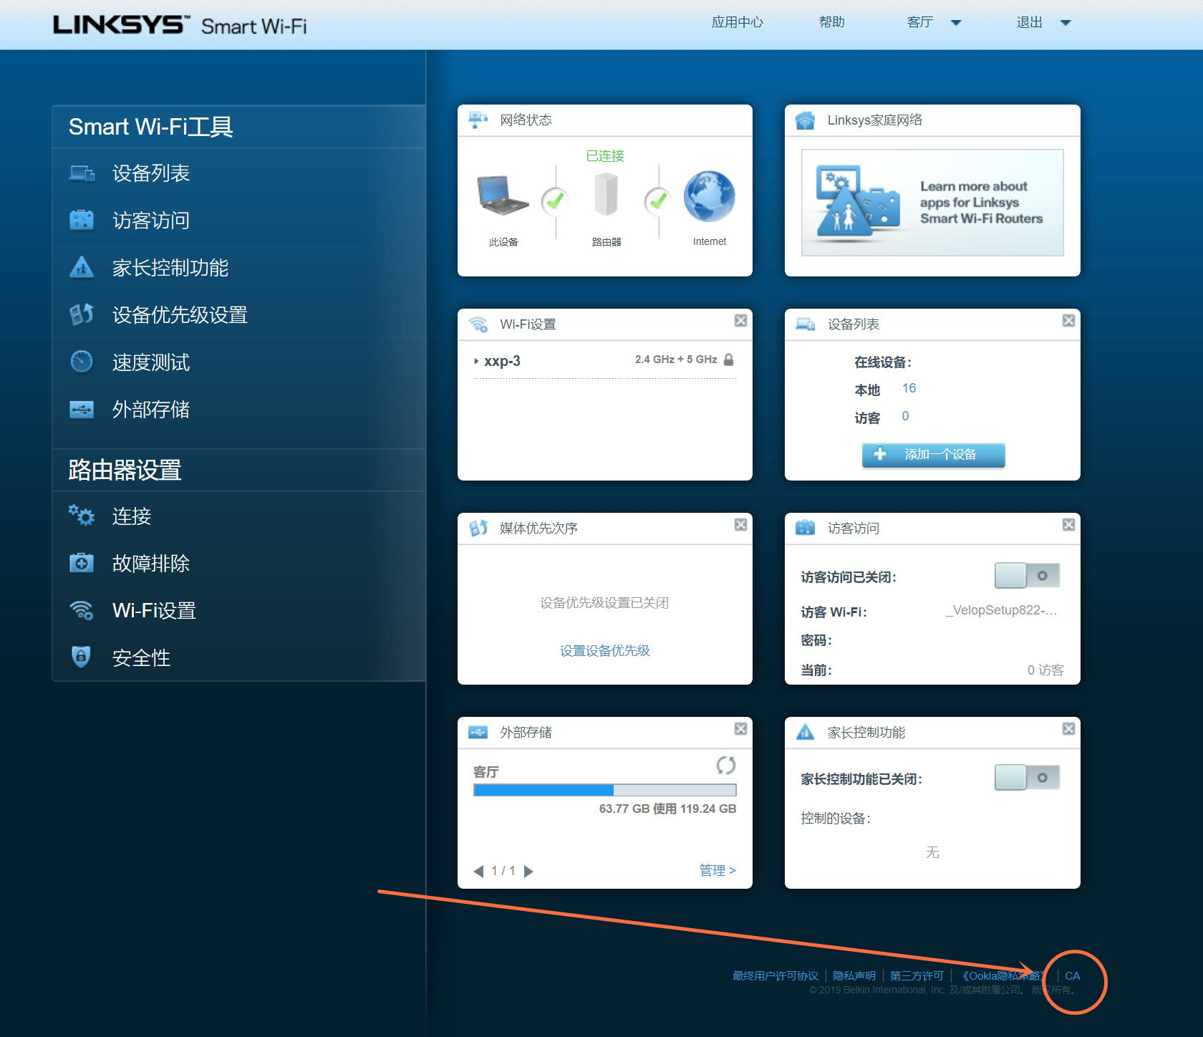The height and width of the screenshot is (1037, 1203).
Task: Click the 添加一个设备 button
Action: click(x=932, y=455)
